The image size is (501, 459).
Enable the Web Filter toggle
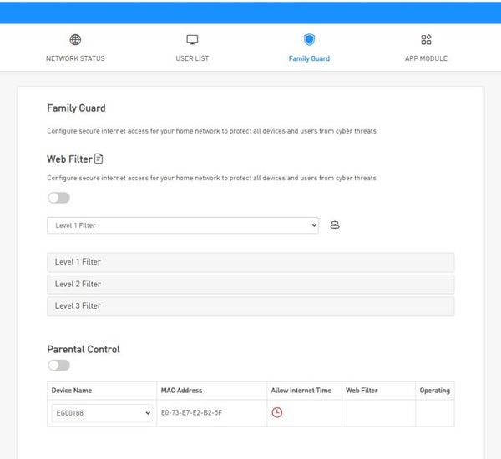click(x=58, y=198)
